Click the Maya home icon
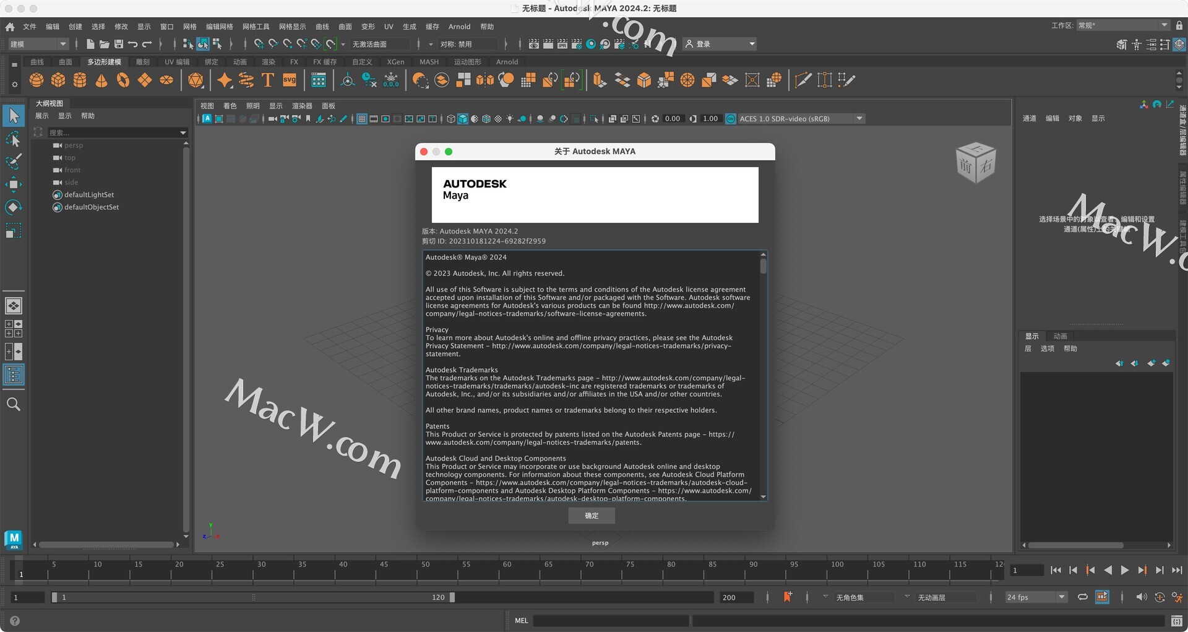The height and width of the screenshot is (632, 1188). pyautogui.click(x=10, y=27)
